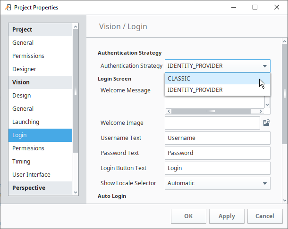Viewport: 288px width, 229px height.
Task: Click the main panel vertical scrollbar thumb
Action: [x=285, y=94]
